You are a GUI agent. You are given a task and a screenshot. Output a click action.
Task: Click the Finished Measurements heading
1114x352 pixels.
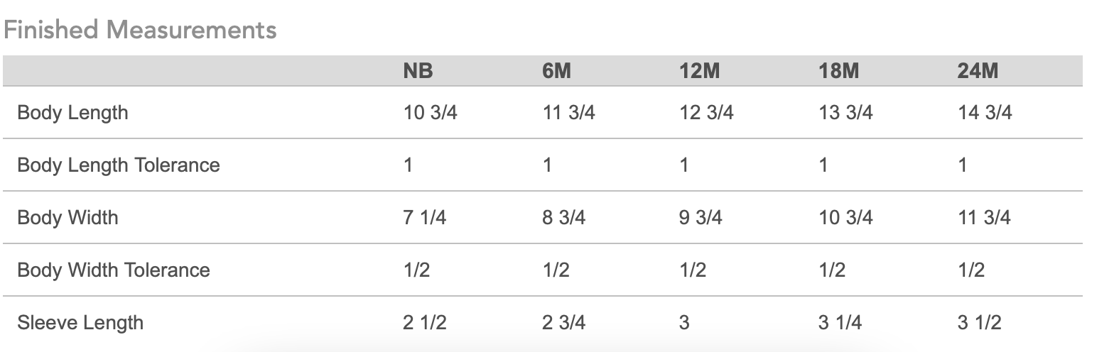pyautogui.click(x=140, y=31)
